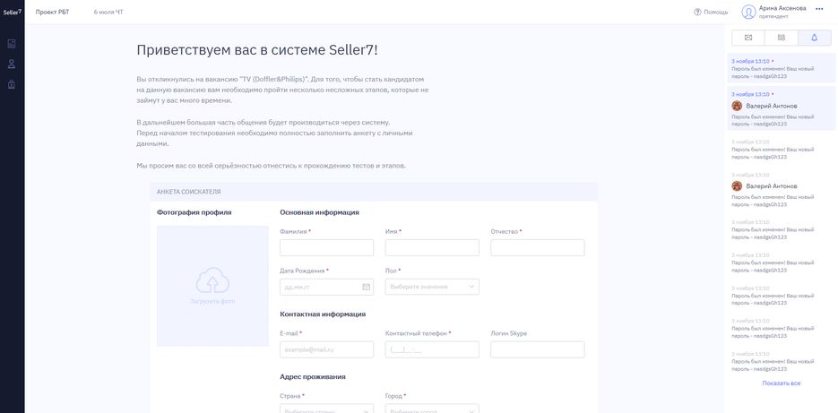Open the three-dots account menu
Image resolution: width=838 pixels, height=413 pixels.
(819, 9)
